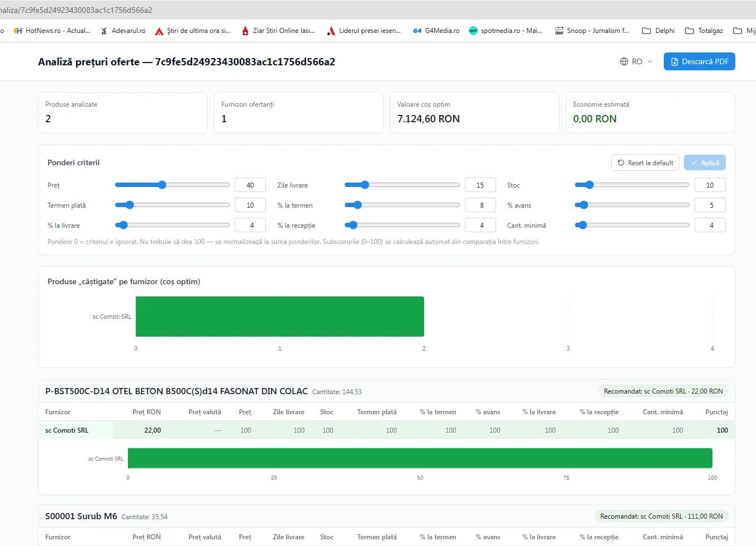This screenshot has height=546, width=756.
Task: Click Reset la default button
Action: pyautogui.click(x=645, y=162)
